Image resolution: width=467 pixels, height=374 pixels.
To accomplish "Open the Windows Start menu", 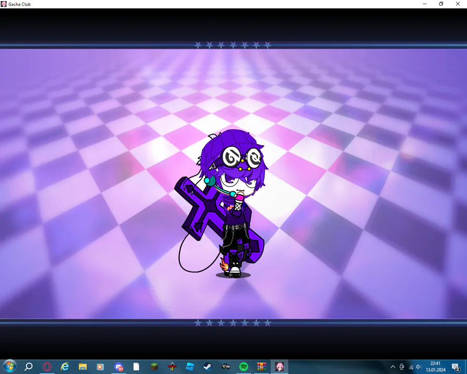I will point(9,366).
